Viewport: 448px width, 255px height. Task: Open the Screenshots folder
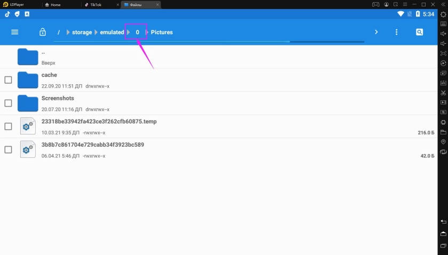point(58,99)
